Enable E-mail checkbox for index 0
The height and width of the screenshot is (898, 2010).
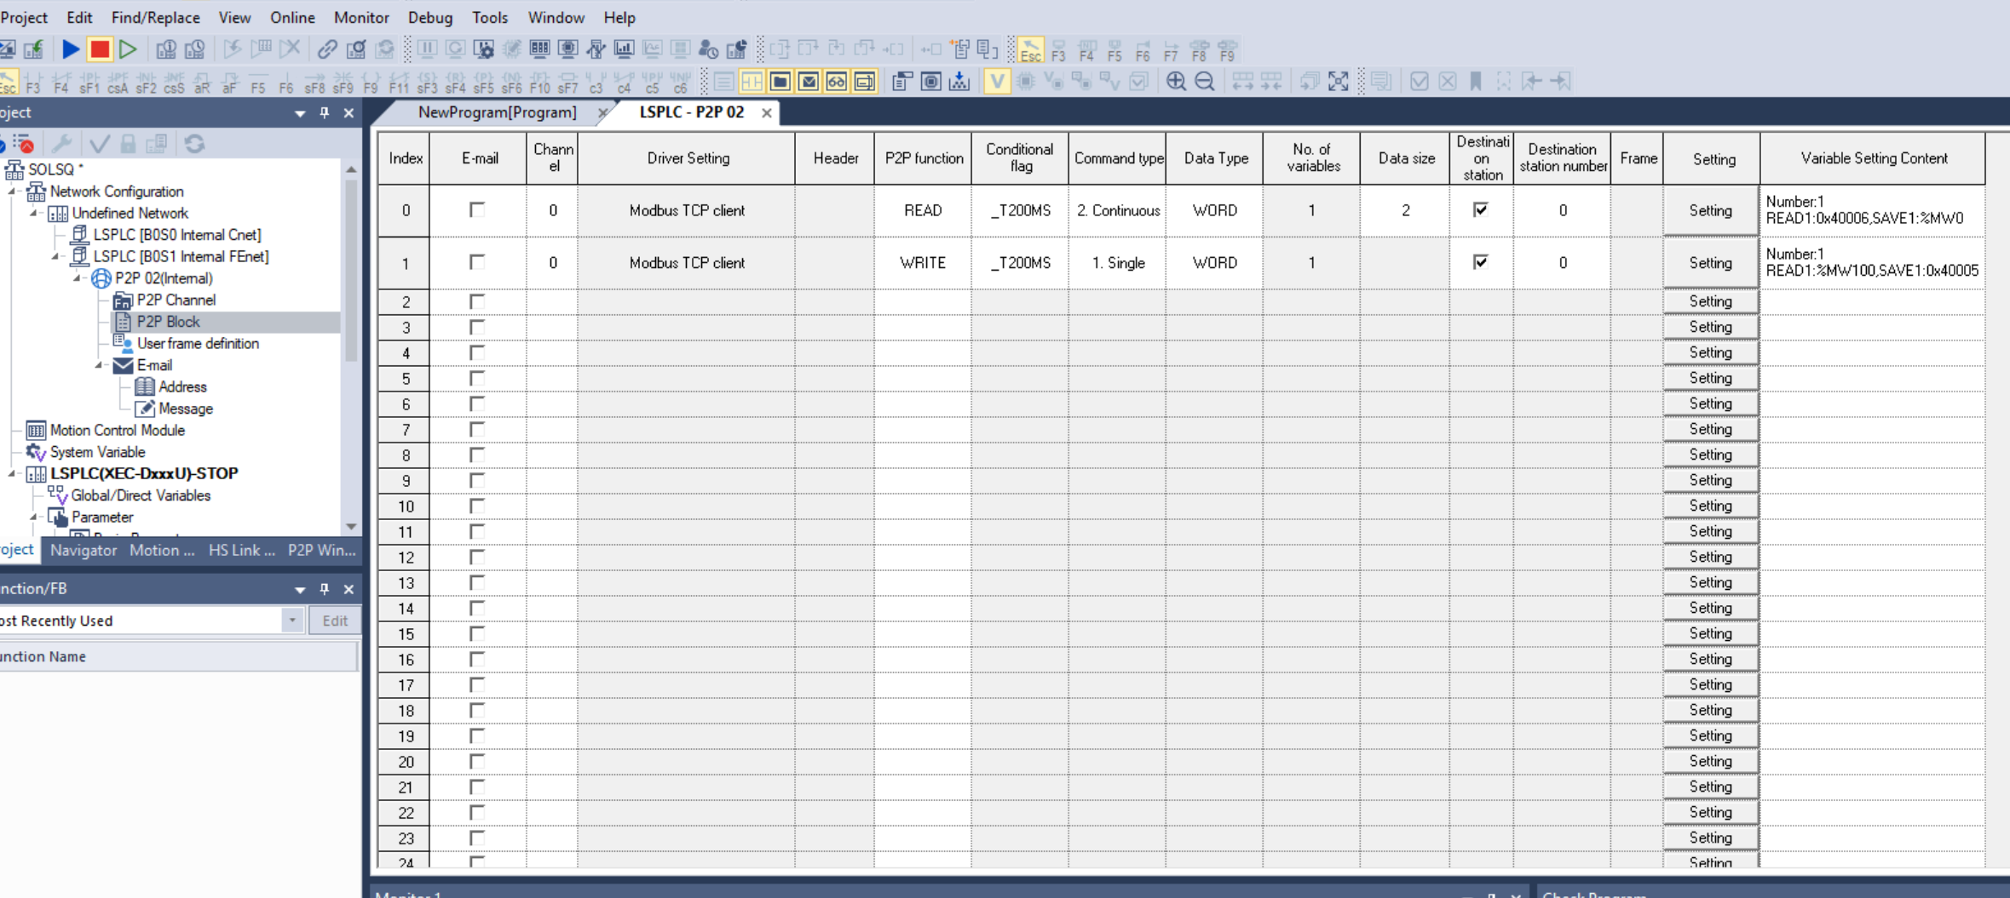pyautogui.click(x=477, y=210)
